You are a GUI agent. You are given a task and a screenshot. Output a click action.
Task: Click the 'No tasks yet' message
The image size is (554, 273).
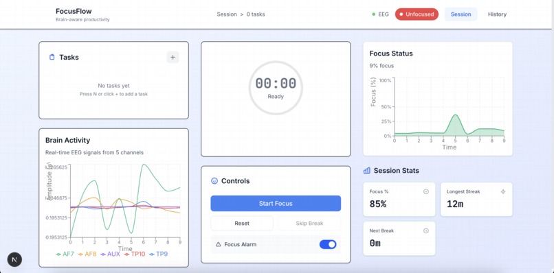[114, 86]
